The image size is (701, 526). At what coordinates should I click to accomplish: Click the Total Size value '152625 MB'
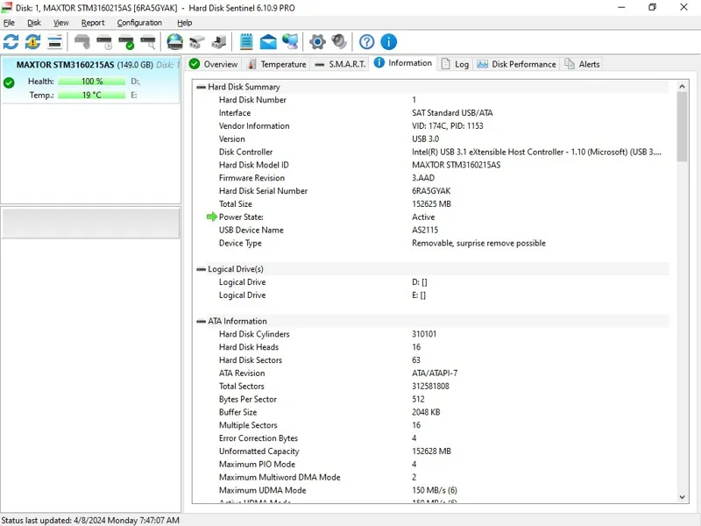coord(431,204)
